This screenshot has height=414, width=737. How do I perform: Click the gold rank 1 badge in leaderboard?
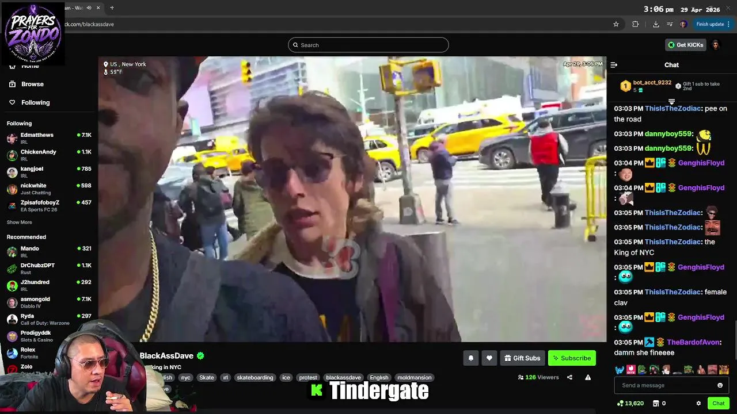coord(625,86)
